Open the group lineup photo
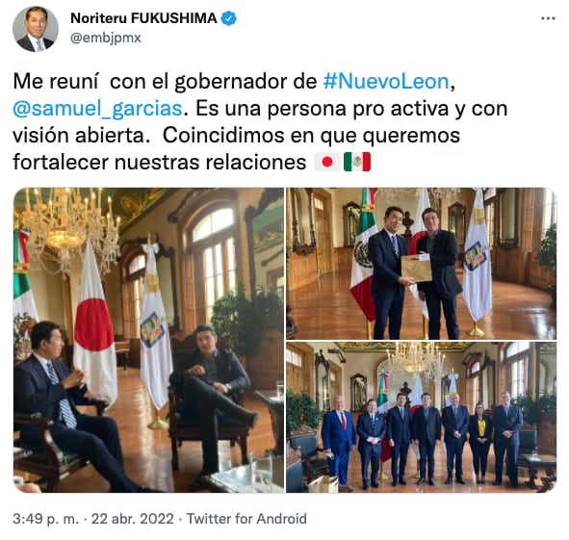This screenshot has height=540, width=569. (x=421, y=417)
